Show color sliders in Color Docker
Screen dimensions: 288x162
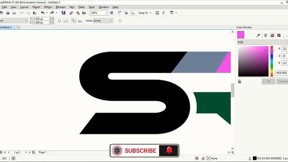point(265,36)
